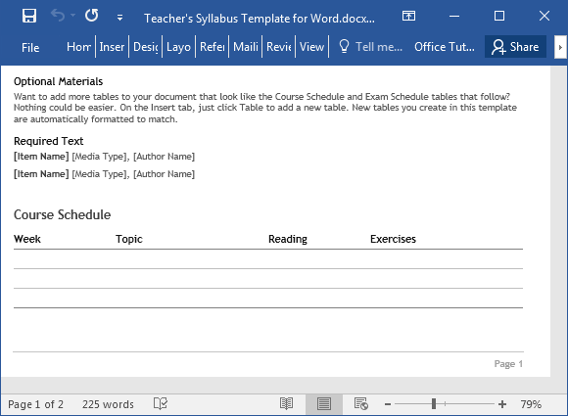Minimize the Word window
This screenshot has width=568, height=416.
pos(454,16)
